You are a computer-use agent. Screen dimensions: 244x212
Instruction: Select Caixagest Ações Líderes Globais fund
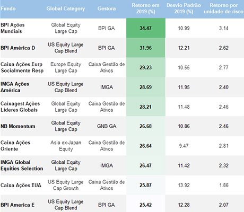pyautogui.click(x=20, y=107)
